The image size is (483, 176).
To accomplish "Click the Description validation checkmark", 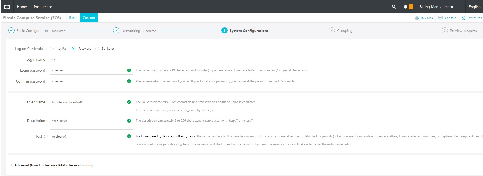I will [x=129, y=121].
